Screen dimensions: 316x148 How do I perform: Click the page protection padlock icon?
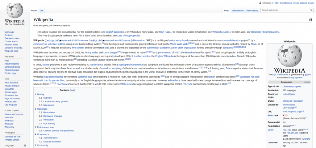[x=310, y=19]
